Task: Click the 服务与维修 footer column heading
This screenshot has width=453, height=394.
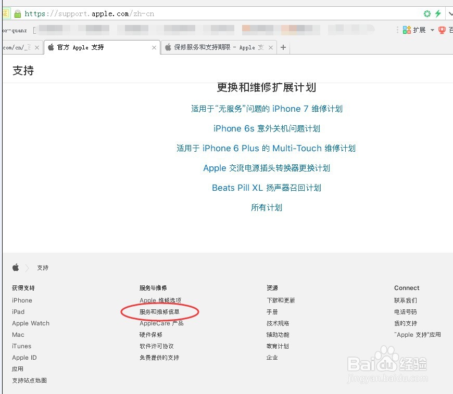Action: pyautogui.click(x=153, y=288)
